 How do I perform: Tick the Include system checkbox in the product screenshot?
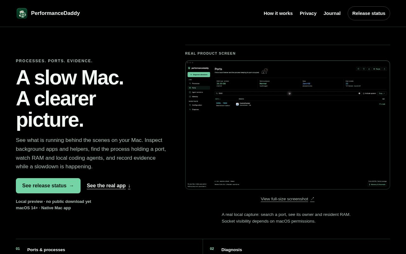(x=364, y=93)
